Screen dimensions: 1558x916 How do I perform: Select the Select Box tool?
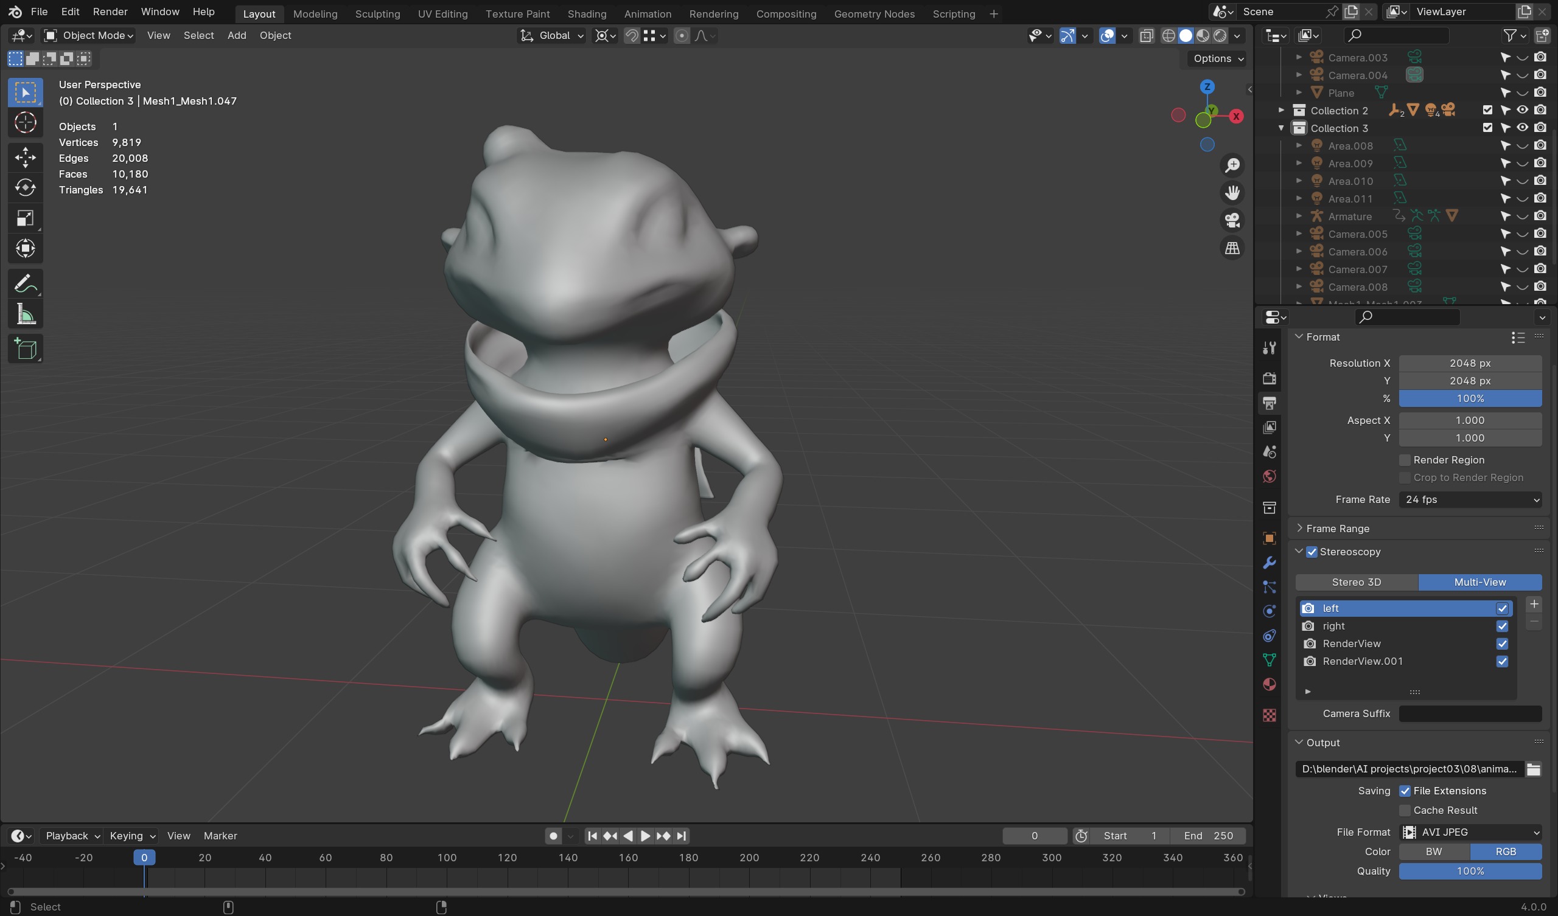coord(26,92)
